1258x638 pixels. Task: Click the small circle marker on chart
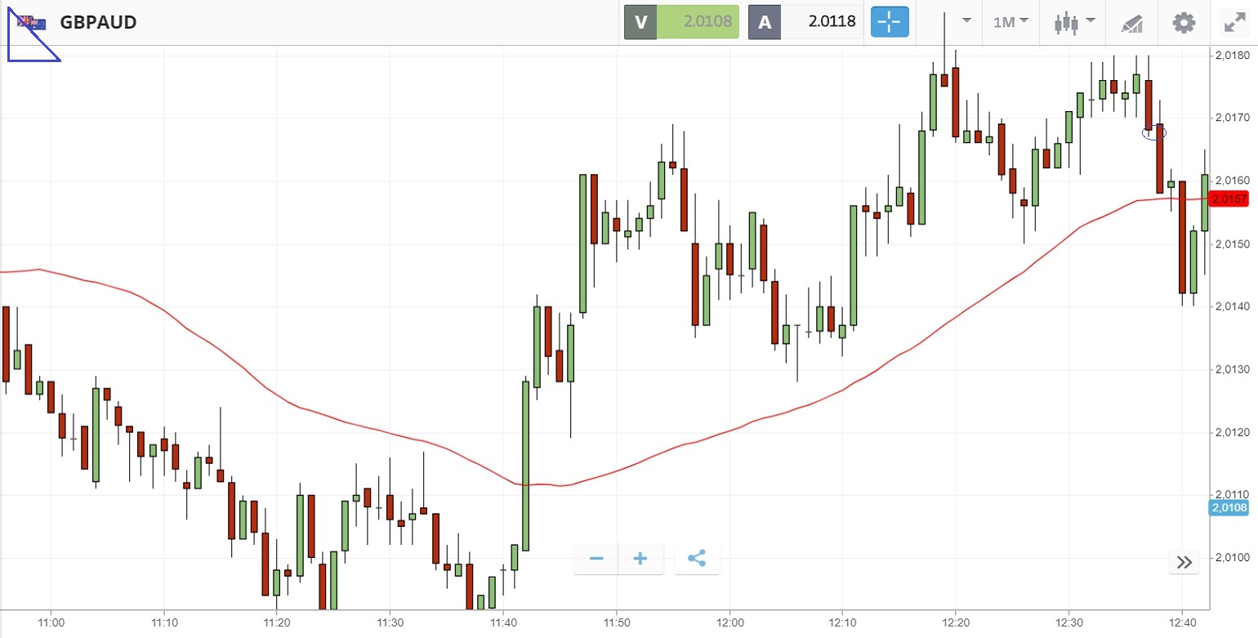[x=1153, y=132]
